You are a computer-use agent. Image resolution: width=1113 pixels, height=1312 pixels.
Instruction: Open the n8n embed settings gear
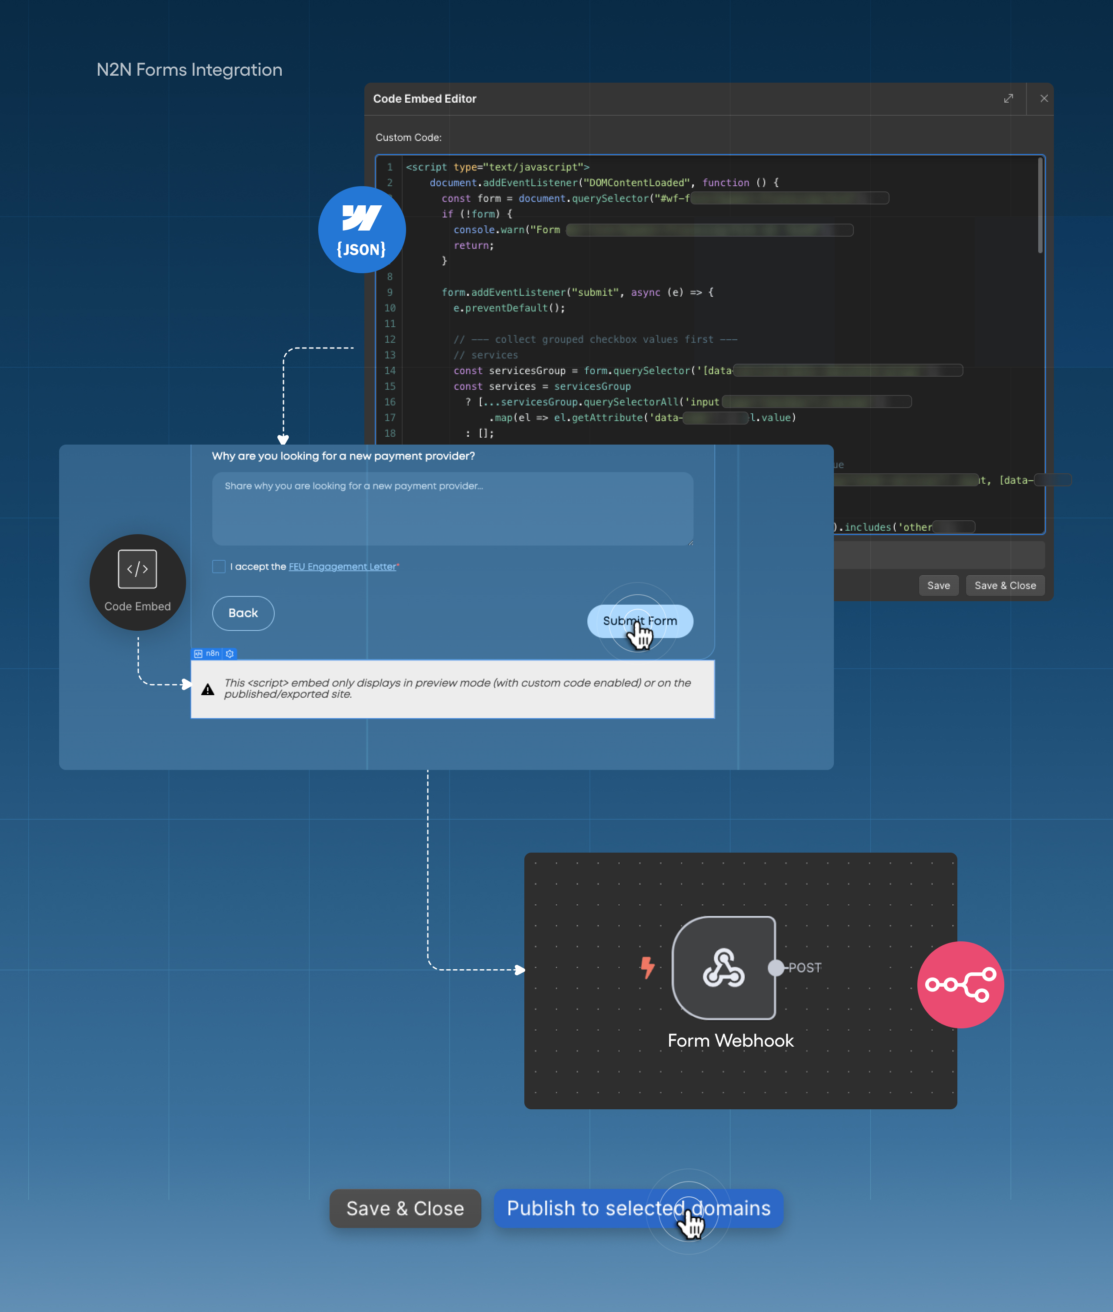230,653
